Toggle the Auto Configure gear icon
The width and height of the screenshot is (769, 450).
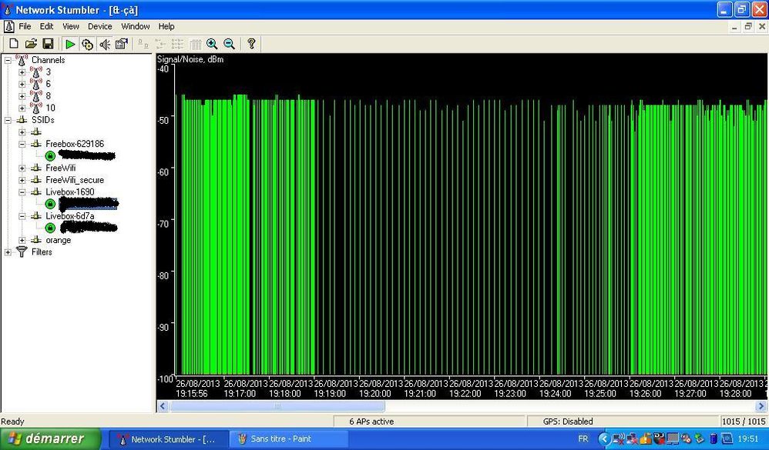coord(87,44)
